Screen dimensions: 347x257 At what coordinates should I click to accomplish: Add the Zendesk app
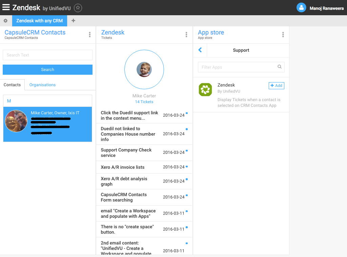[x=276, y=86]
